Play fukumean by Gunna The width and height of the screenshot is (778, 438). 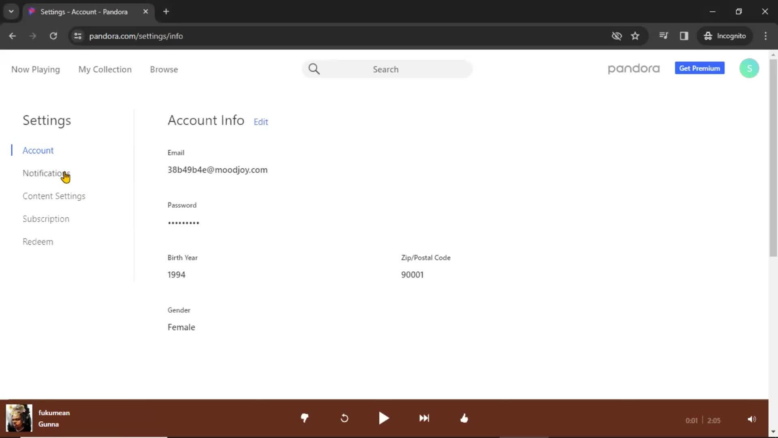(x=384, y=418)
